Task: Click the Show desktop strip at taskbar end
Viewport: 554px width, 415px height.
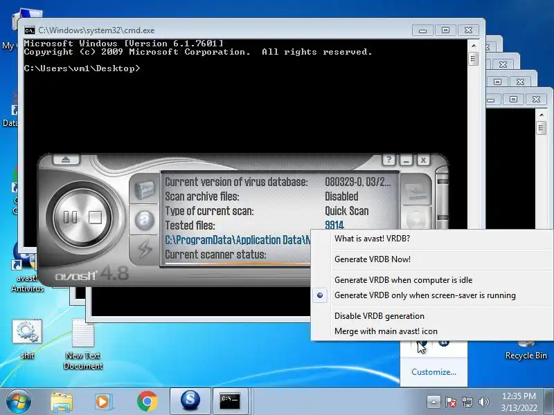Action: 550,402
